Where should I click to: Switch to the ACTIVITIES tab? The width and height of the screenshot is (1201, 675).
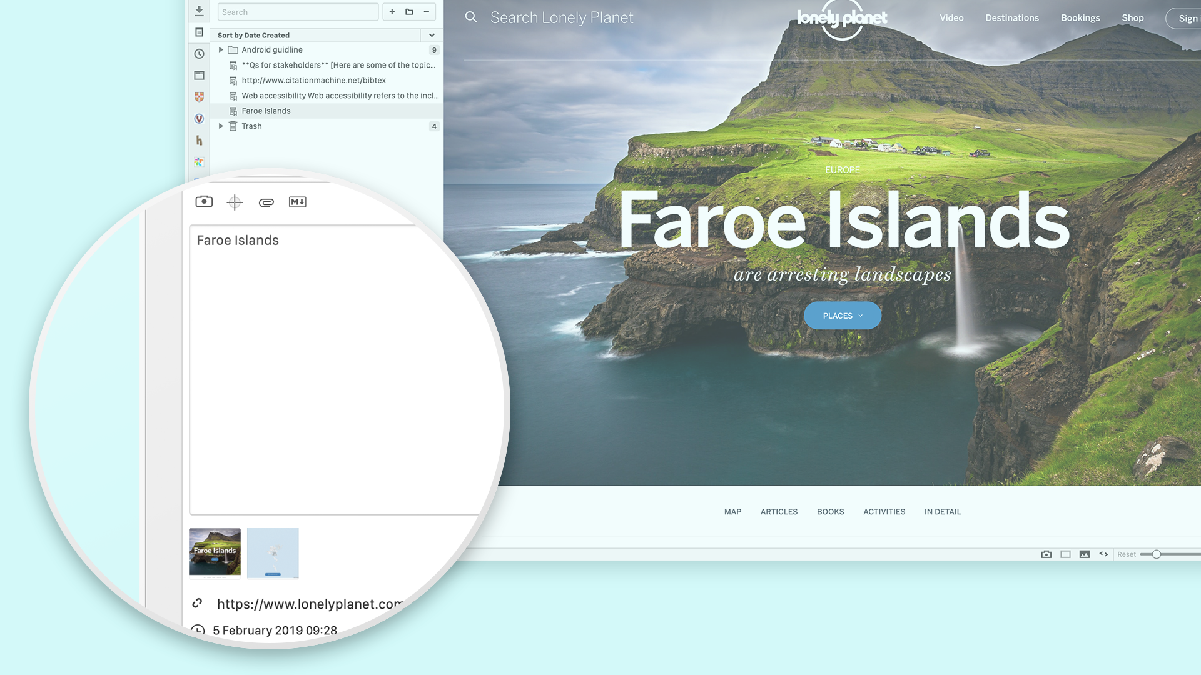(884, 512)
